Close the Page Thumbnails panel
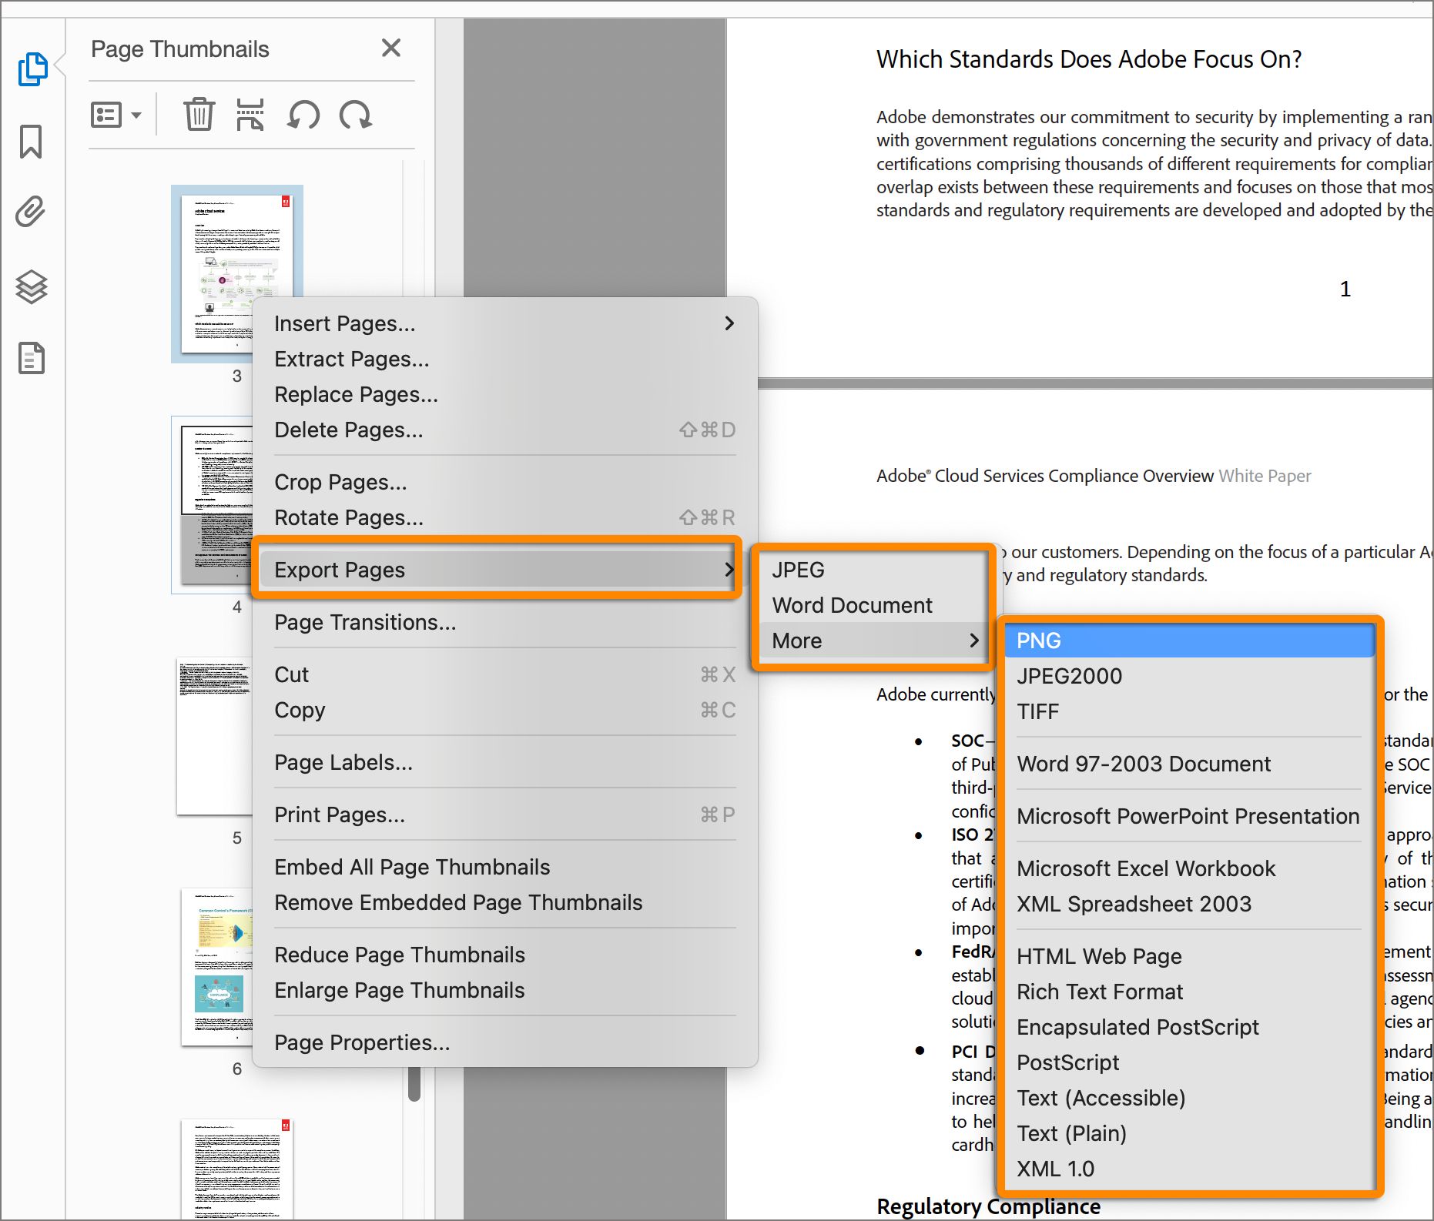This screenshot has height=1221, width=1434. click(x=391, y=48)
